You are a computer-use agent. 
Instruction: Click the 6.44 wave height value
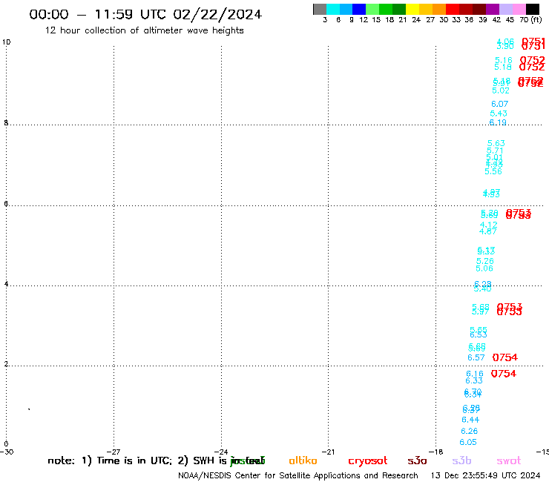(470, 420)
